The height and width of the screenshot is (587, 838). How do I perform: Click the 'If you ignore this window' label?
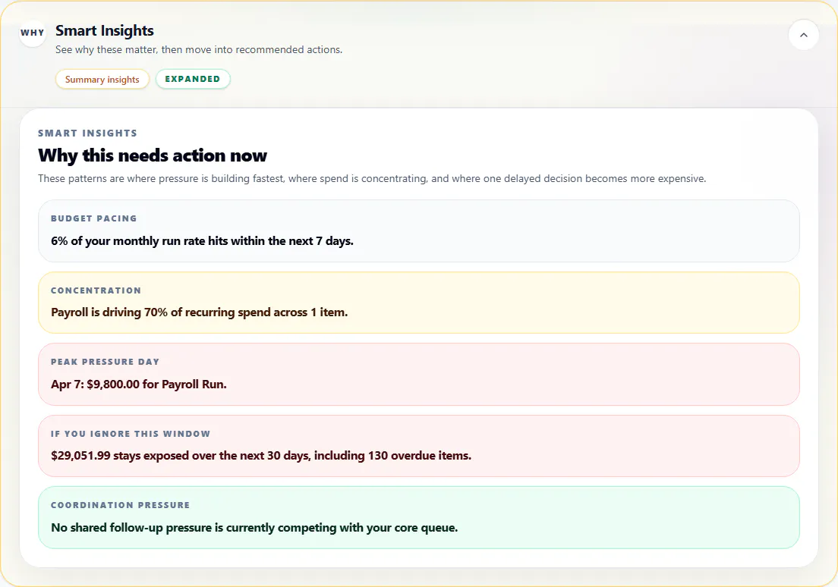131,434
